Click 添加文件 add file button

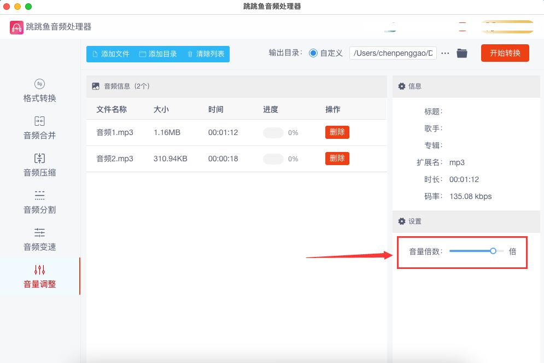(111, 54)
